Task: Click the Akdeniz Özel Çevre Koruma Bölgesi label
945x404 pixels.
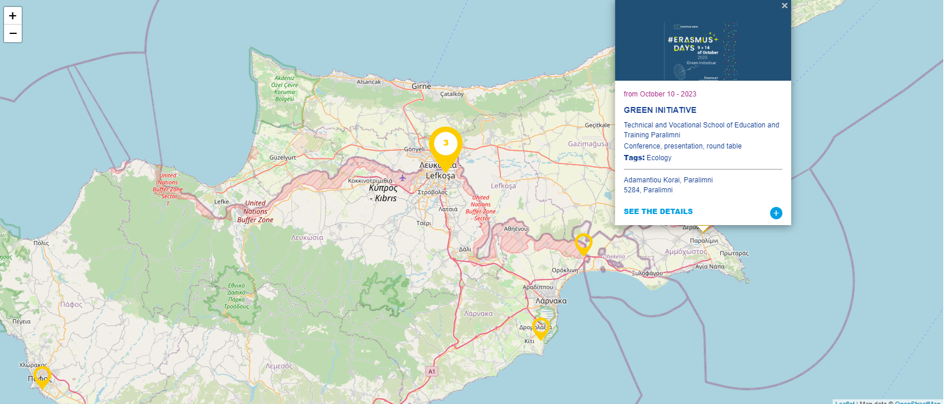Action: (285, 88)
